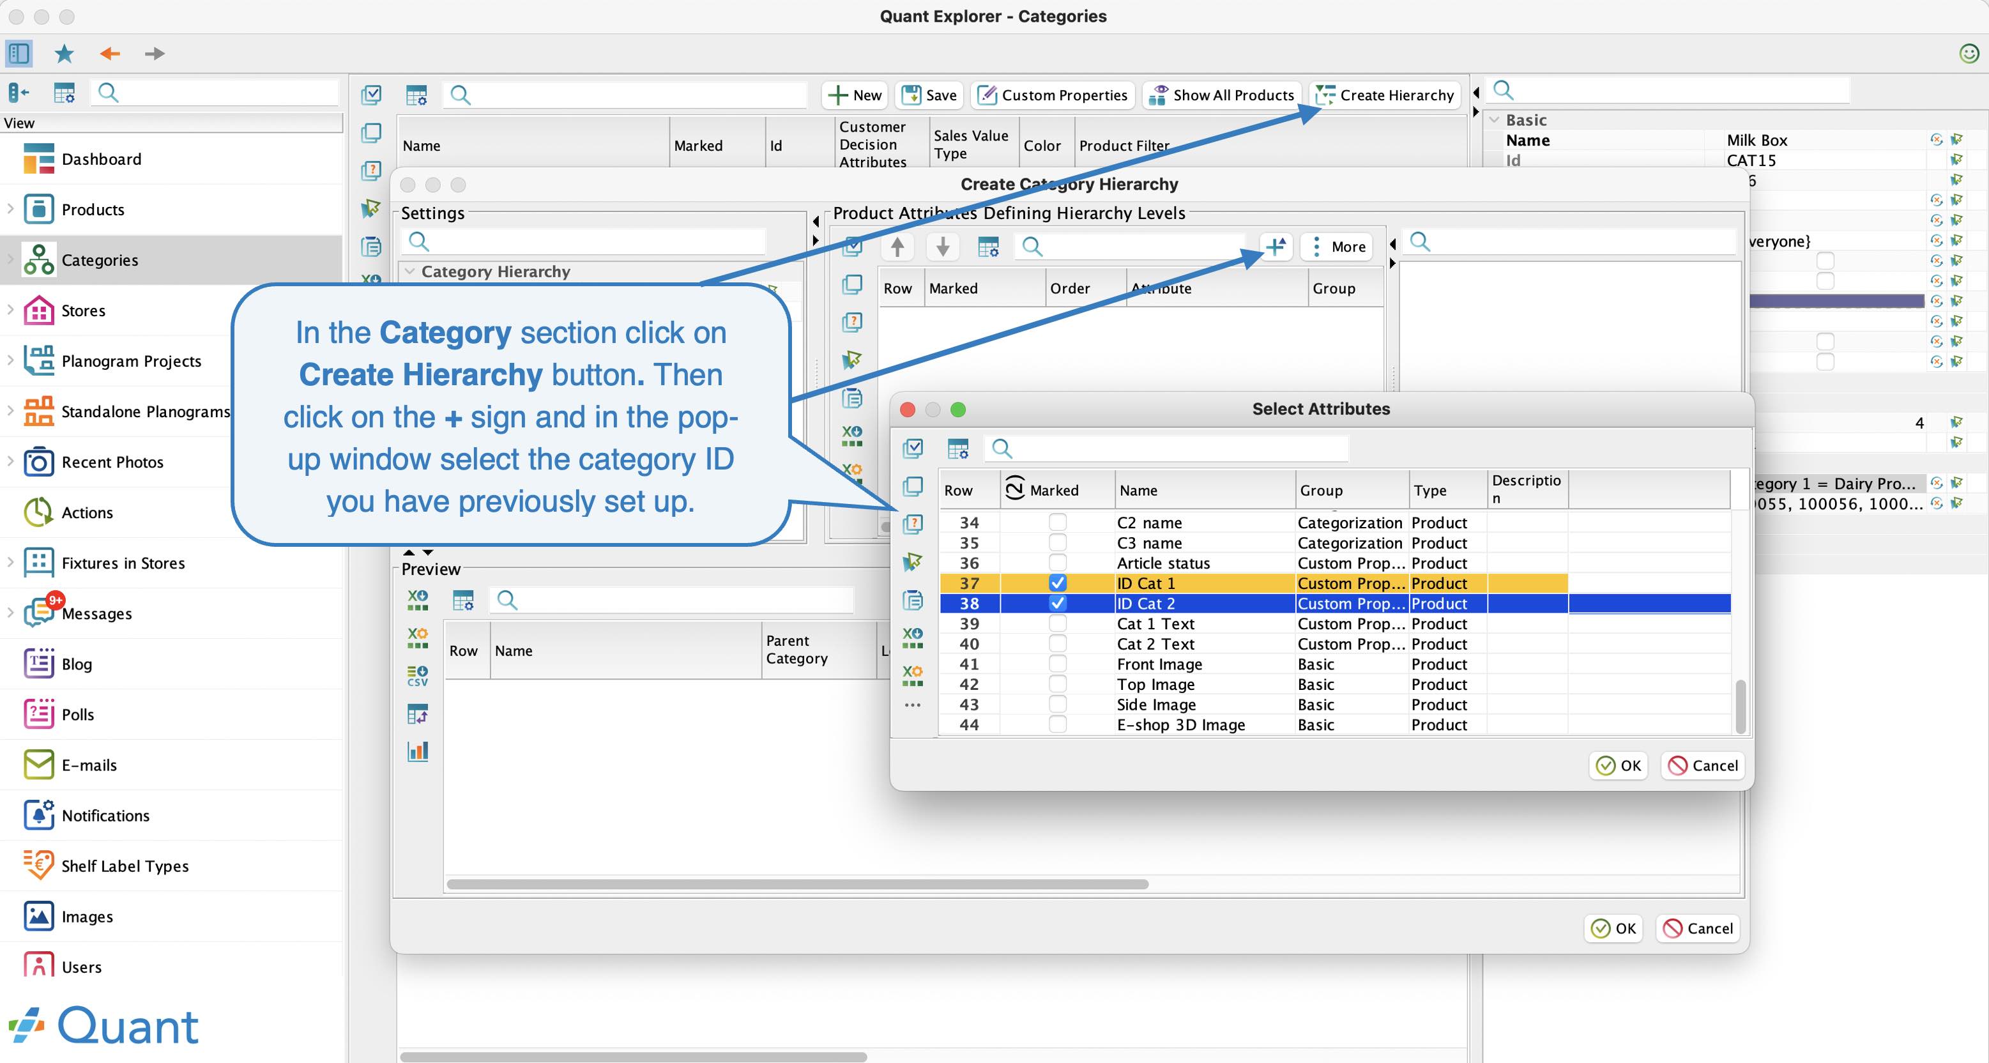Image resolution: width=1989 pixels, height=1063 pixels.
Task: Open table settings in Select Attributes
Action: 958,448
